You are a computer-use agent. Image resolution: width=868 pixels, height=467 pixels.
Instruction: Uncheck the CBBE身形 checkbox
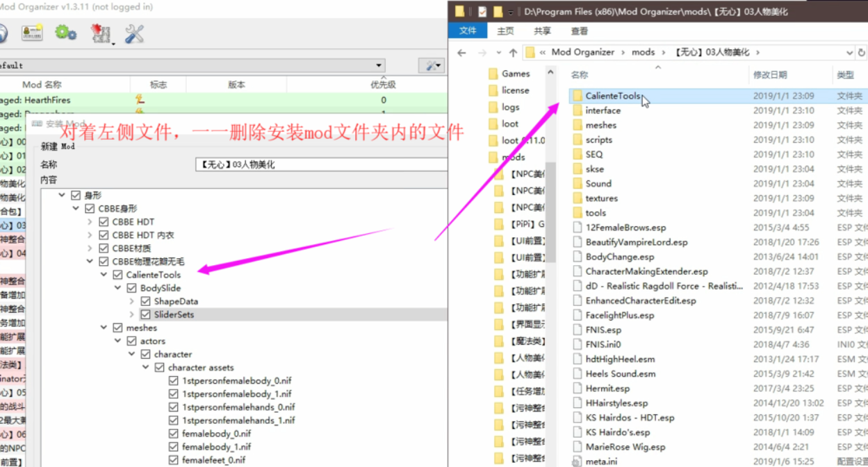click(90, 209)
